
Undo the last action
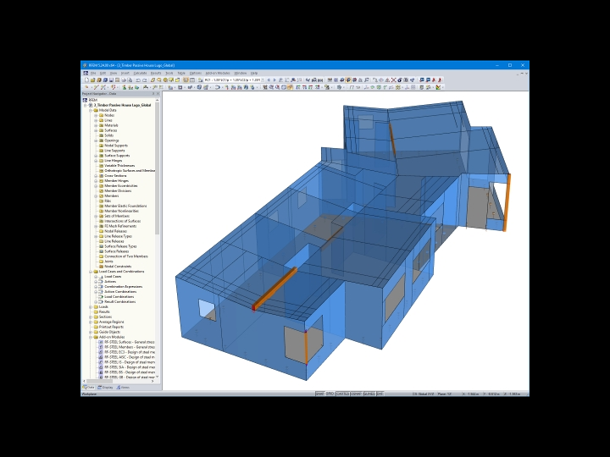pos(138,80)
